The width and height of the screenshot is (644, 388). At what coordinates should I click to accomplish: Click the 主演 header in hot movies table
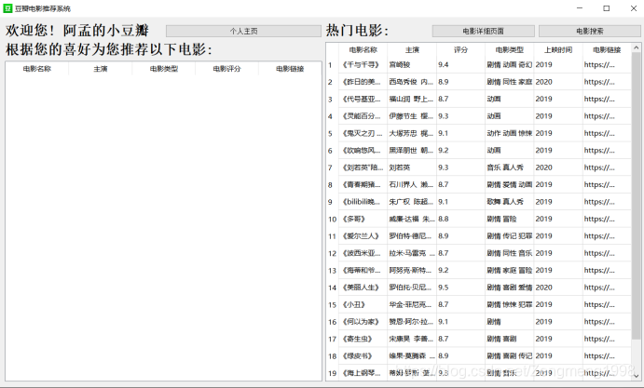(x=412, y=49)
